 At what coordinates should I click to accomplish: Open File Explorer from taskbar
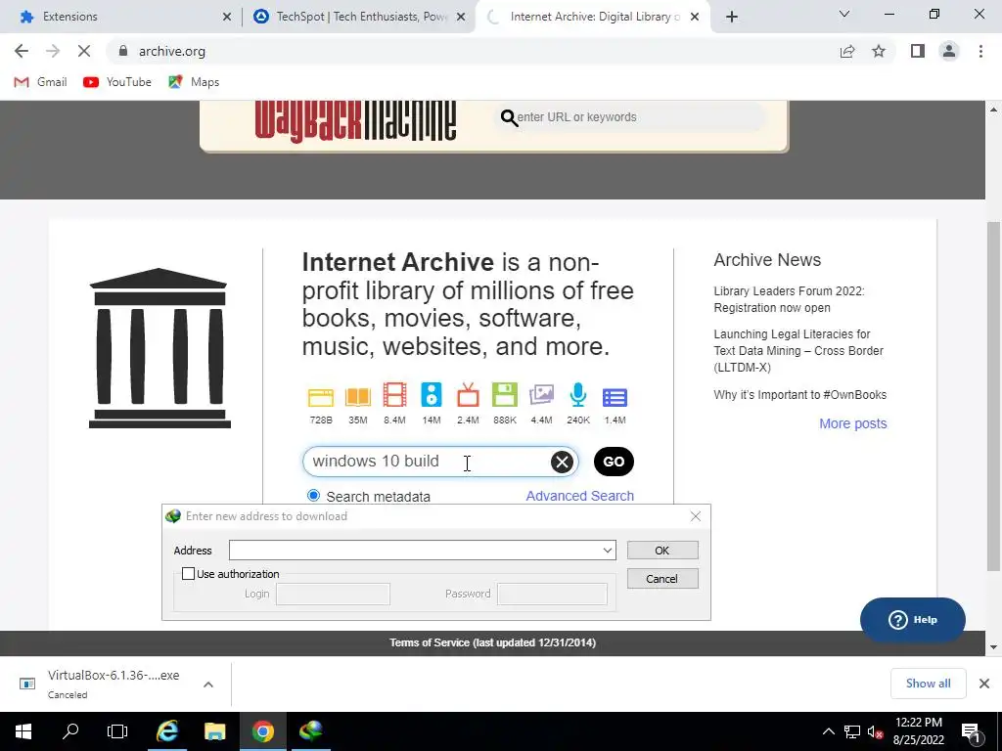coord(214,731)
